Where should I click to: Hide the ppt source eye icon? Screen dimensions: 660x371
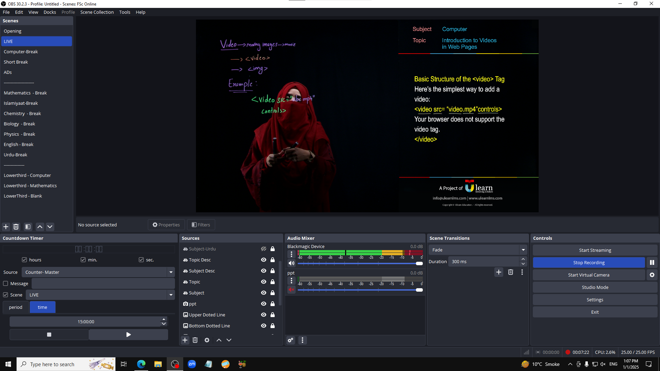[264, 304]
